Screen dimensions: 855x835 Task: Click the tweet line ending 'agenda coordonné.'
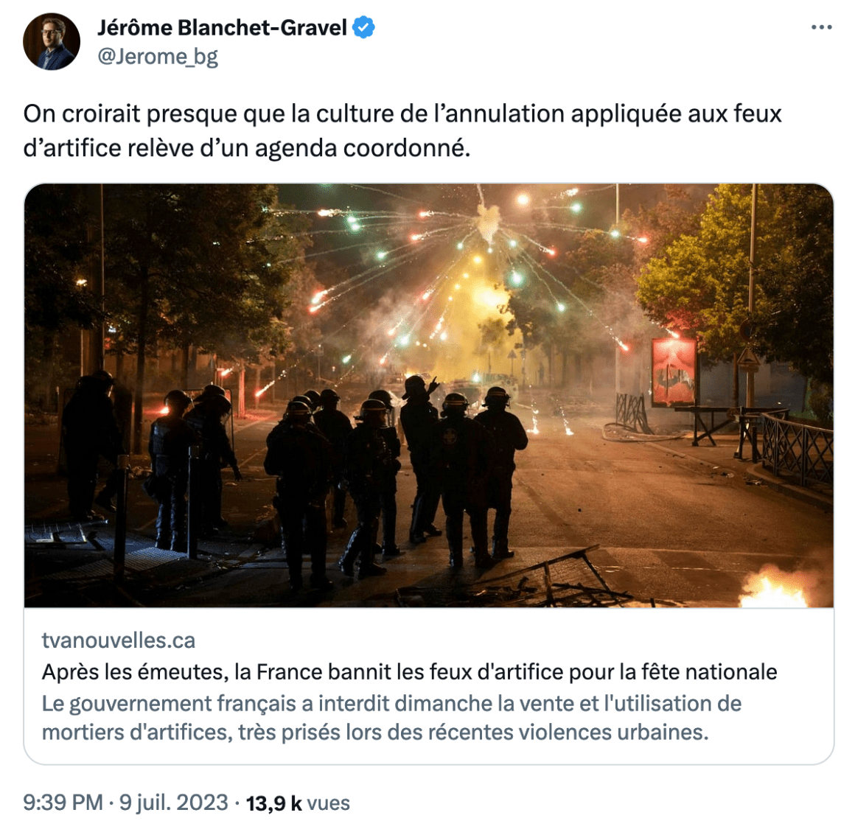click(246, 147)
